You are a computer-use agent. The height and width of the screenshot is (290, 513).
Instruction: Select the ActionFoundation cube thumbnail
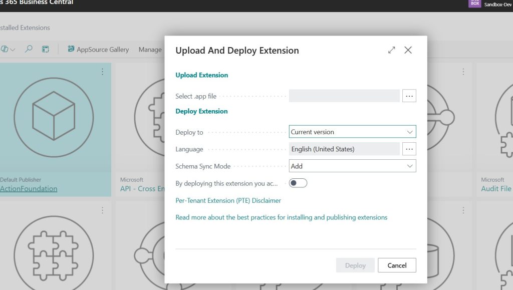[54, 117]
